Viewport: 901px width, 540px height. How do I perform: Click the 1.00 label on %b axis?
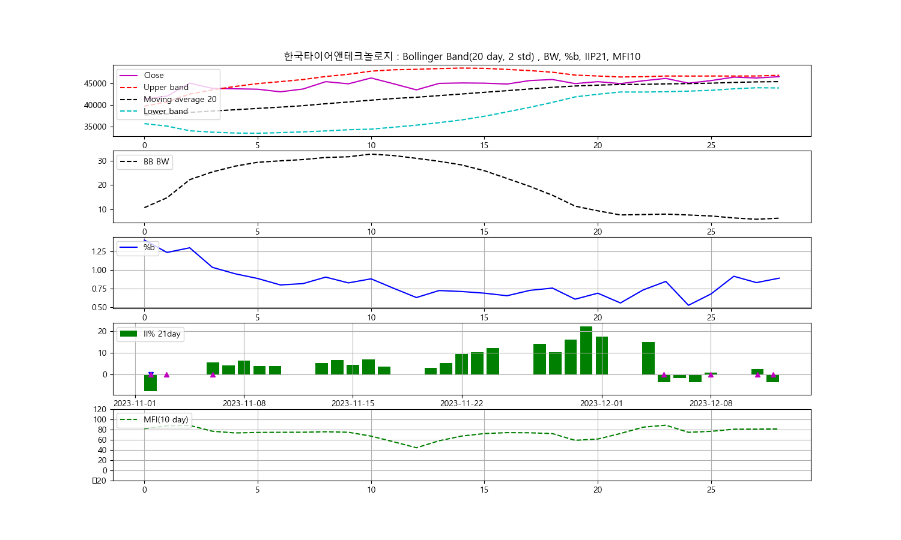pos(99,270)
